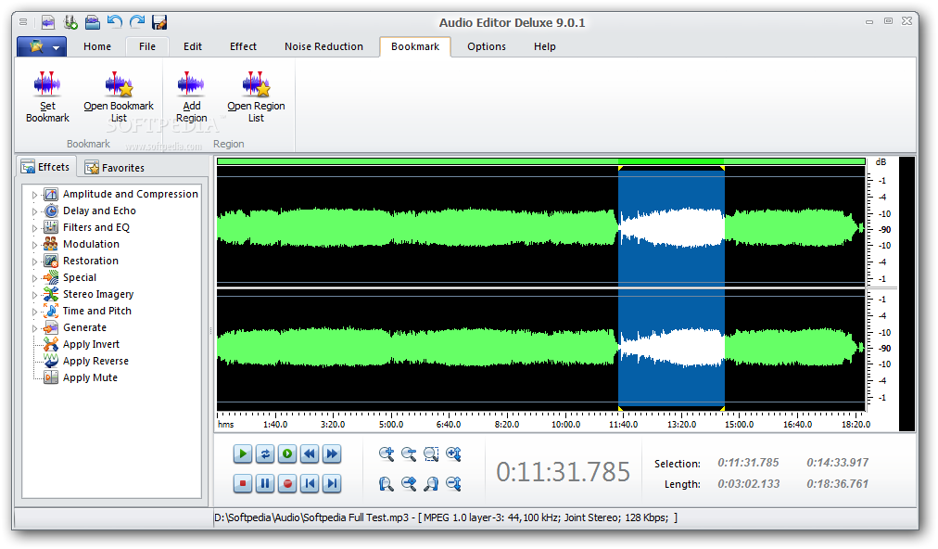Select the Bookmark ribbon tab
Screen dimensions: 938x549
point(415,46)
